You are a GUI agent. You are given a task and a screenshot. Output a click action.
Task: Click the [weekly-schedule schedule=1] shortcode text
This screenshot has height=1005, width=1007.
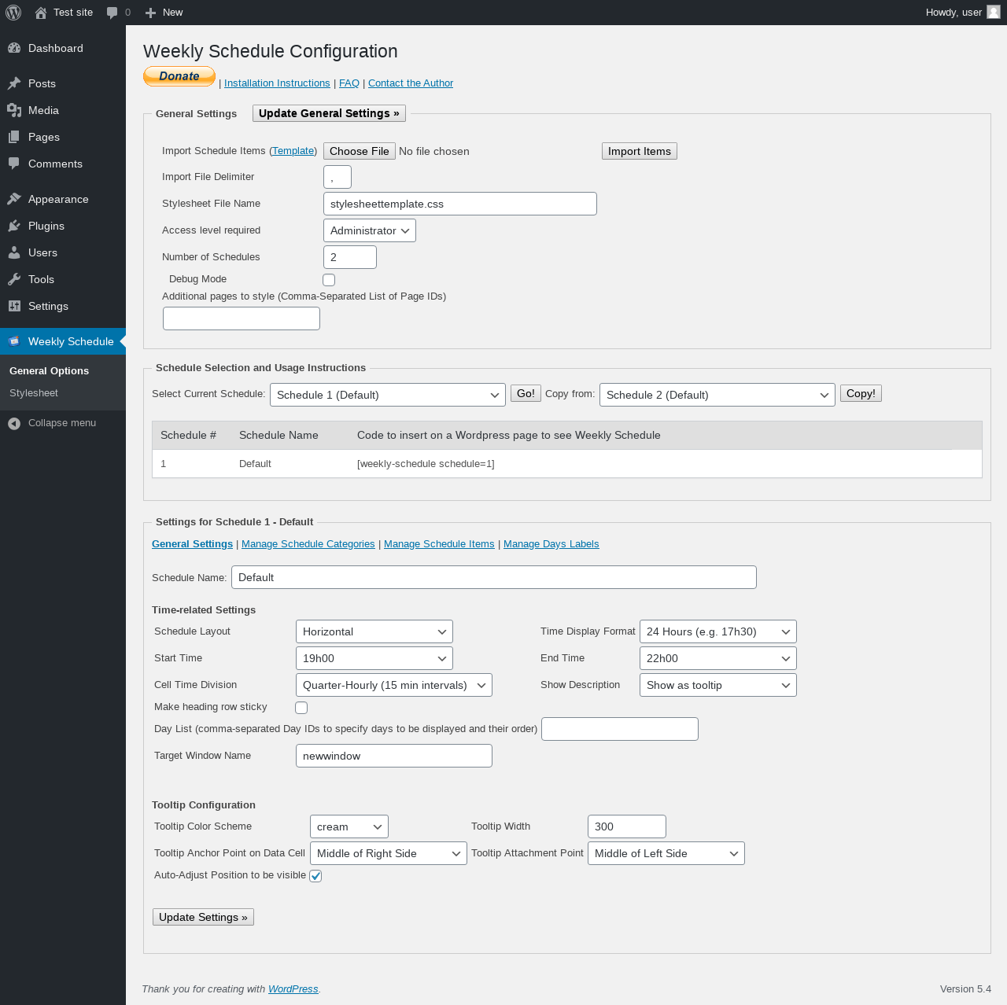[426, 464]
